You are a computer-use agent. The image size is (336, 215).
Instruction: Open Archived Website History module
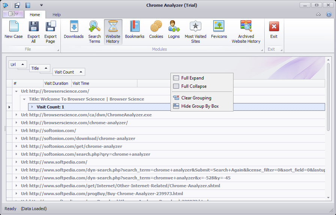[x=246, y=32]
